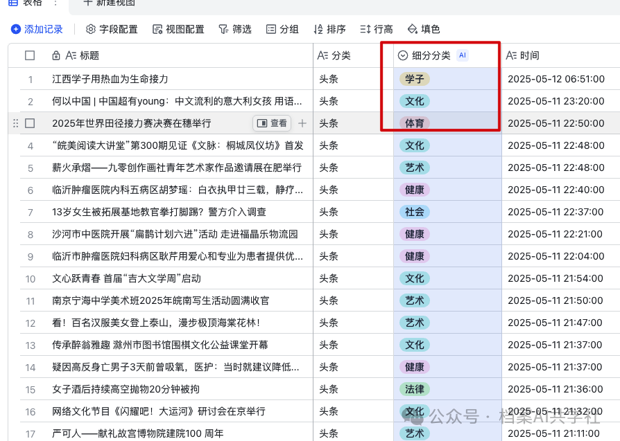
Task: Select the 法律 tag in row 15
Action: pos(415,389)
